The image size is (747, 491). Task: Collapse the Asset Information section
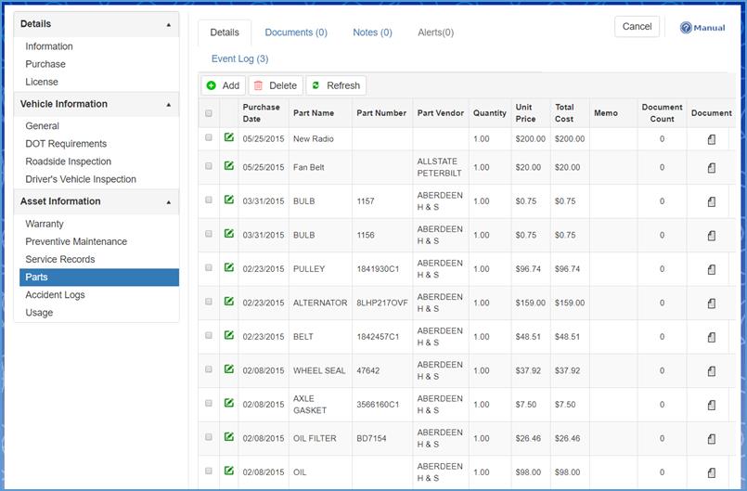point(168,202)
